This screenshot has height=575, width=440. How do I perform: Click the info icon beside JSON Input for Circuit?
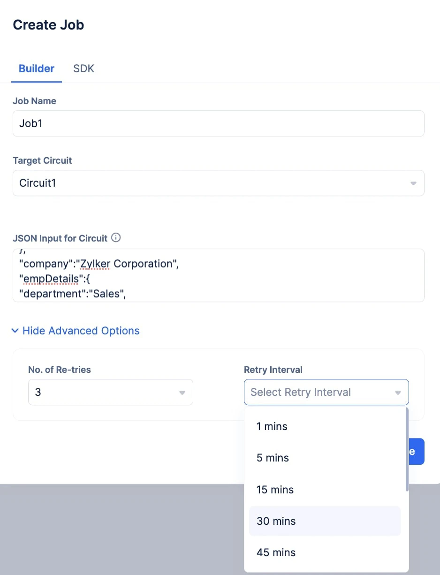116,238
